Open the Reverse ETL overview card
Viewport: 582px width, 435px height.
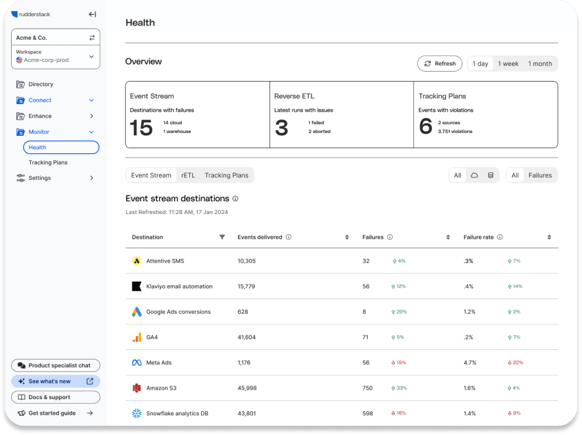(x=341, y=115)
